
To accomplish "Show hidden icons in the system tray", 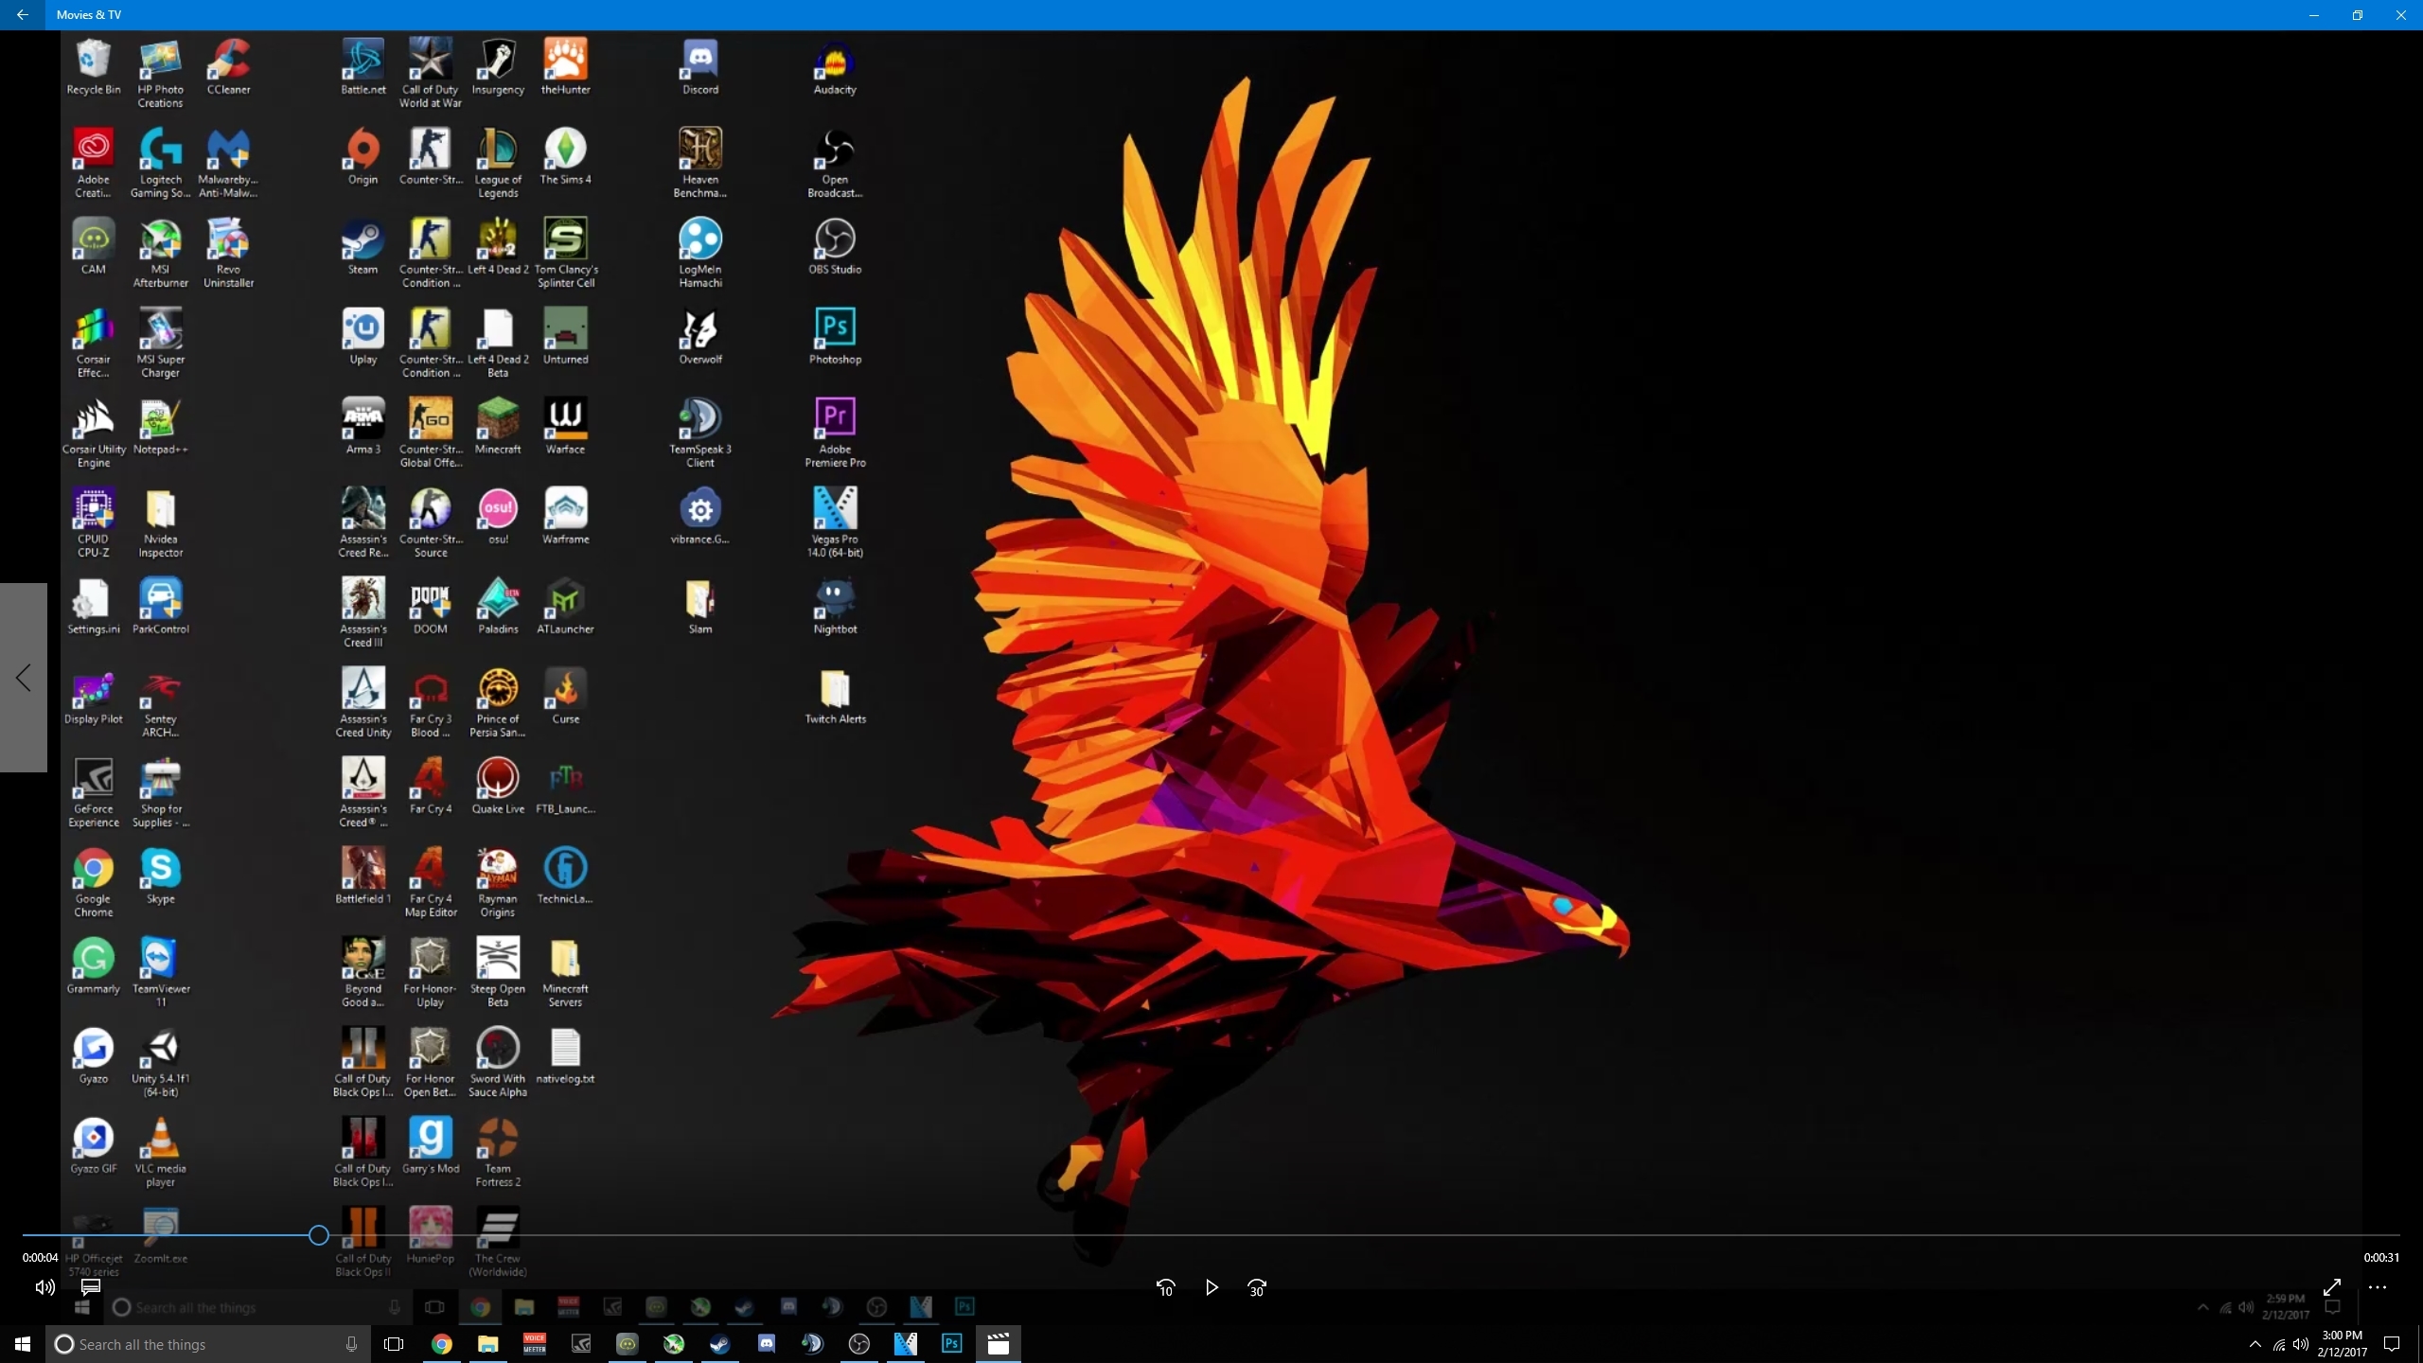I will point(2255,1344).
